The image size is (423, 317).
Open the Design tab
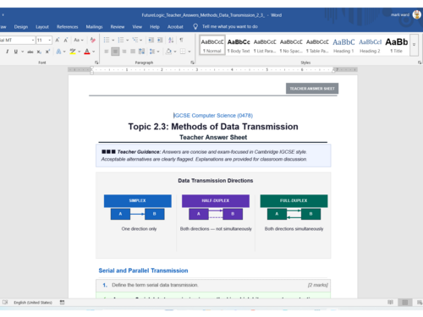(x=21, y=27)
